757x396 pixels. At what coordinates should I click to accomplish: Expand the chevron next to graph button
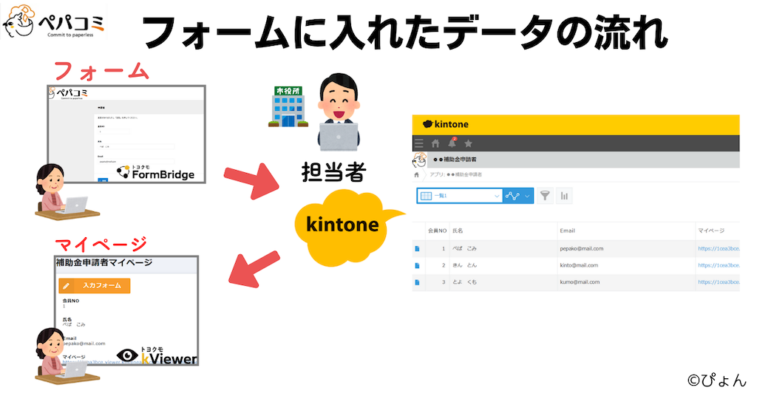tap(527, 196)
